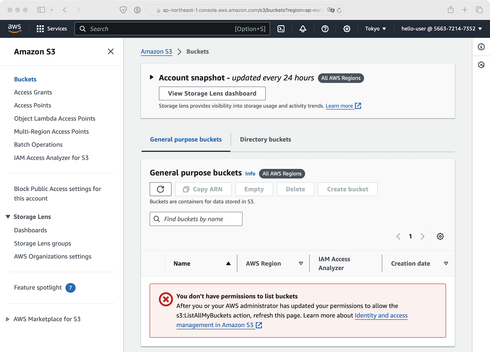Open the hello-user account dropdown
Screen dimensions: 490x352
(x=442, y=29)
